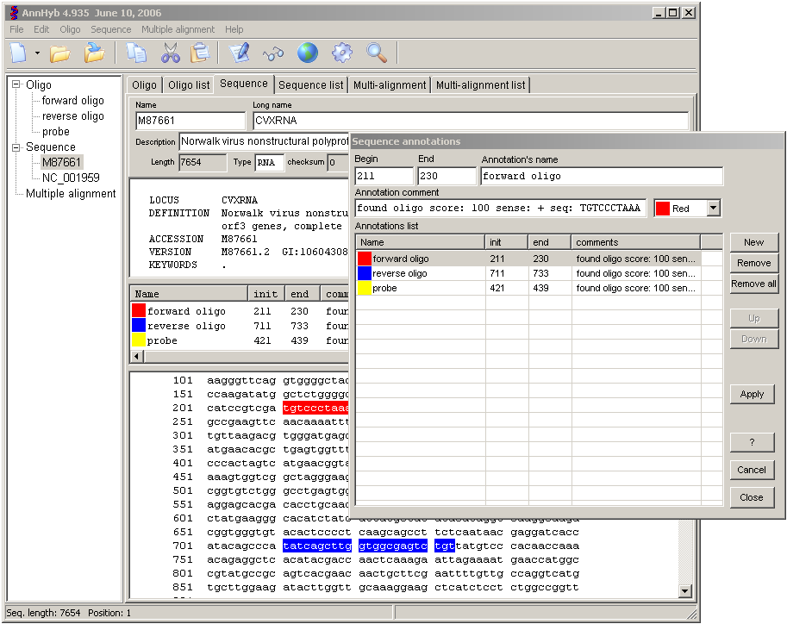Switch to the Multi-alignment tab
The height and width of the screenshot is (624, 787).
click(390, 85)
